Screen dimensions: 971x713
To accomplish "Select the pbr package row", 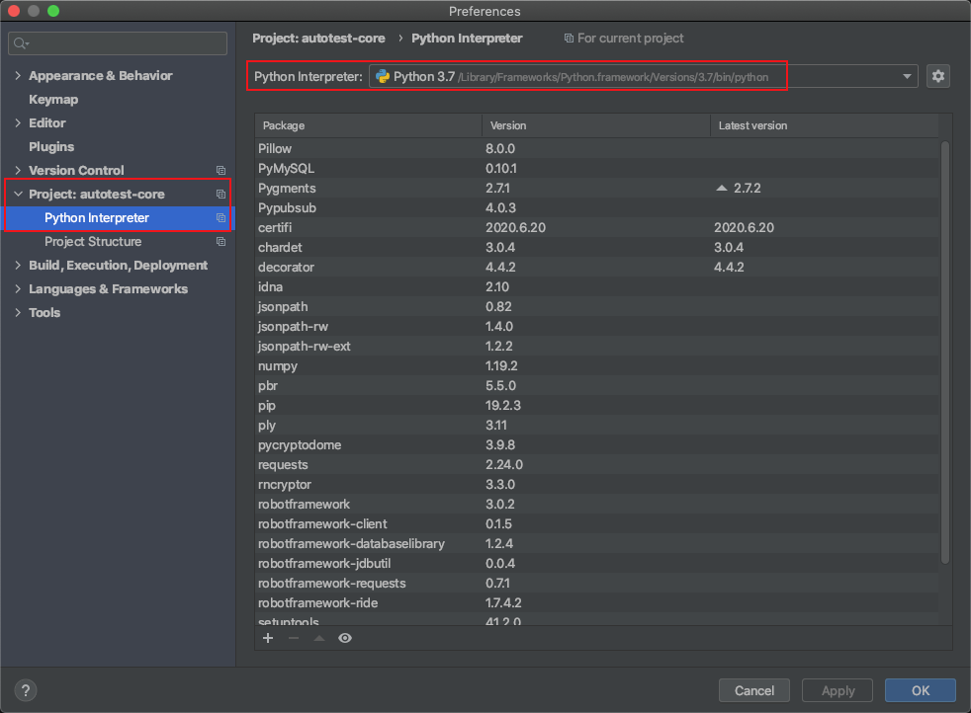I will point(596,386).
